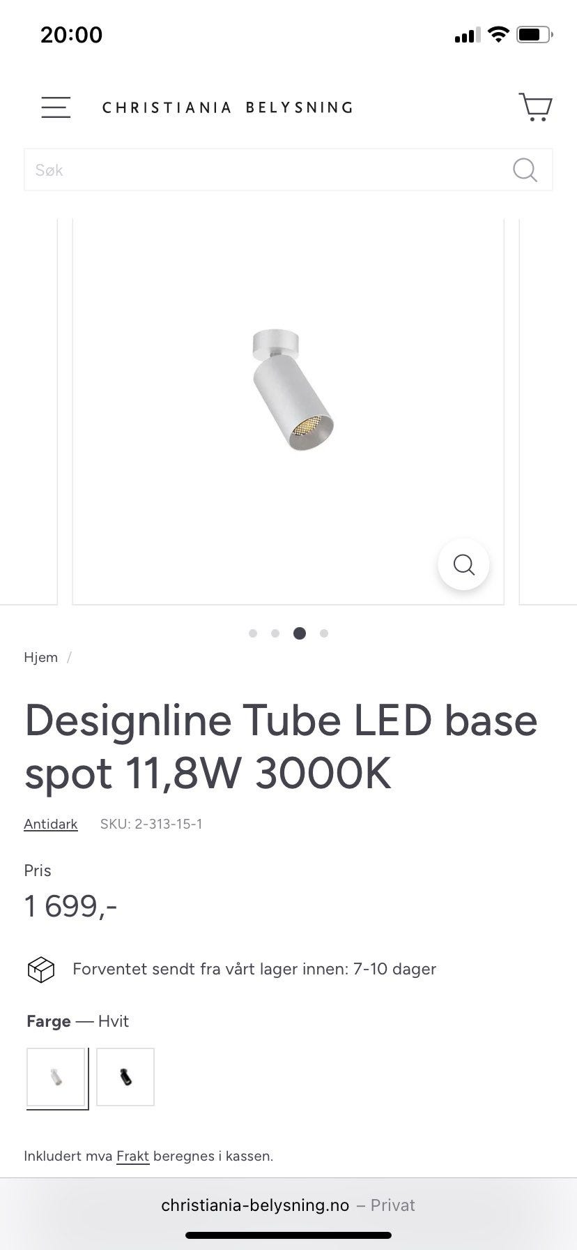Image resolution: width=577 pixels, height=1250 pixels.
Task: Open the Antidark brand link
Action: tap(51, 824)
